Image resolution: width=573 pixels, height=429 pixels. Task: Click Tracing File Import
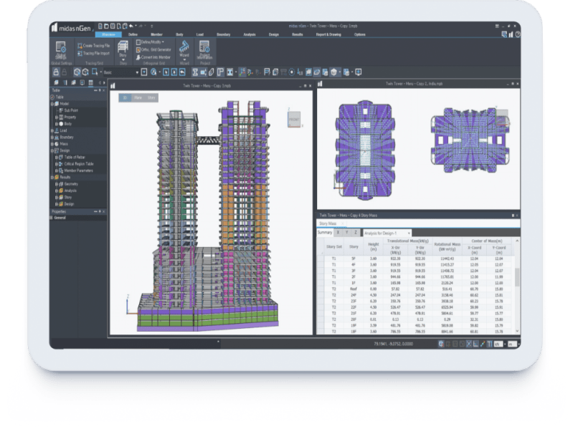pos(93,53)
